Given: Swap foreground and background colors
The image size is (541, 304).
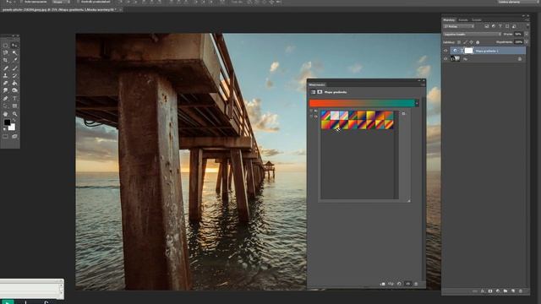Looking at the screenshot, I should 14,120.
